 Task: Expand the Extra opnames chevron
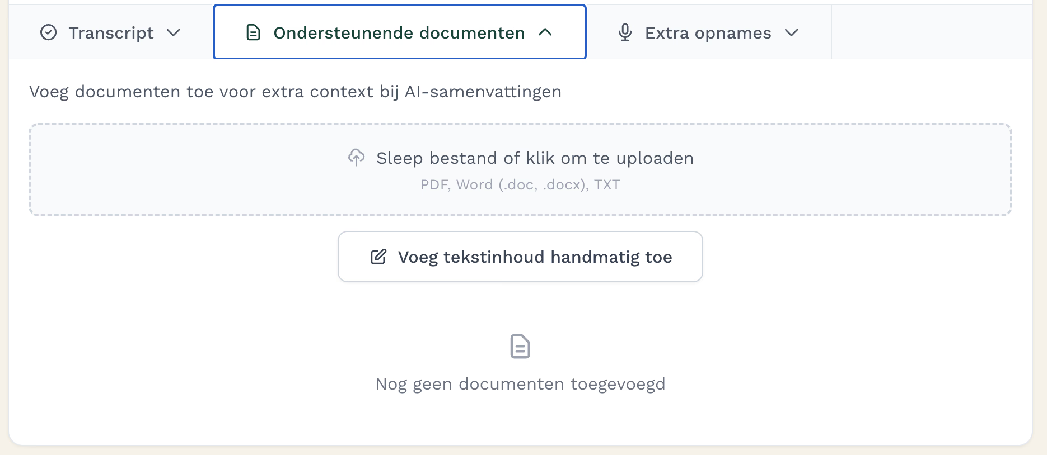791,33
